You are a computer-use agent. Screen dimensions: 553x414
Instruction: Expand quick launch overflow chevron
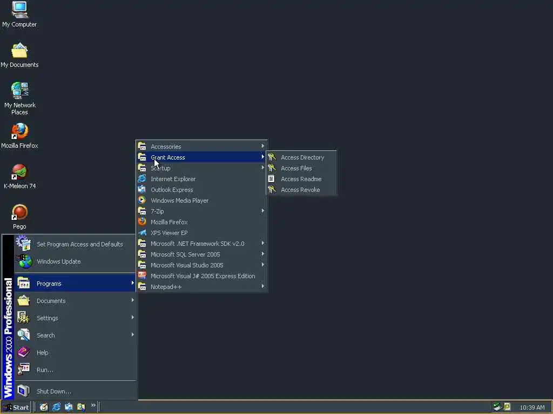93,405
